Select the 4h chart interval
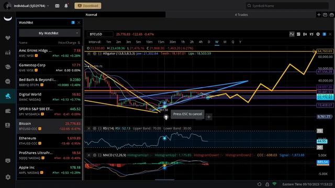 click(200, 42)
